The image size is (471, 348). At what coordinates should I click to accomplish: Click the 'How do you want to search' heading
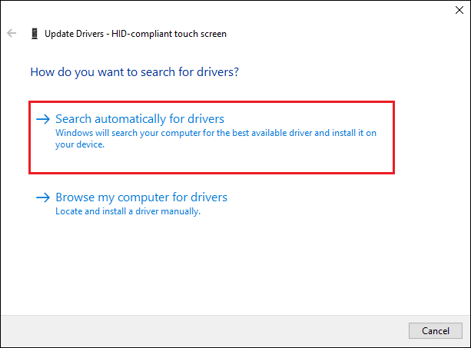134,72
